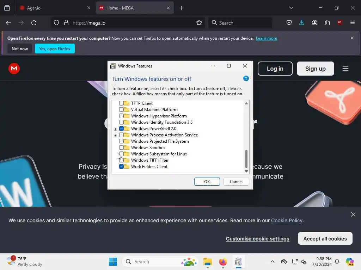
Task: Check Windows Process Activation Service box
Action: 121,135
